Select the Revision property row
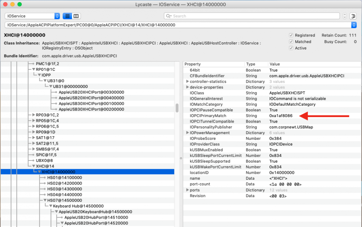 pyautogui.click(x=272, y=196)
